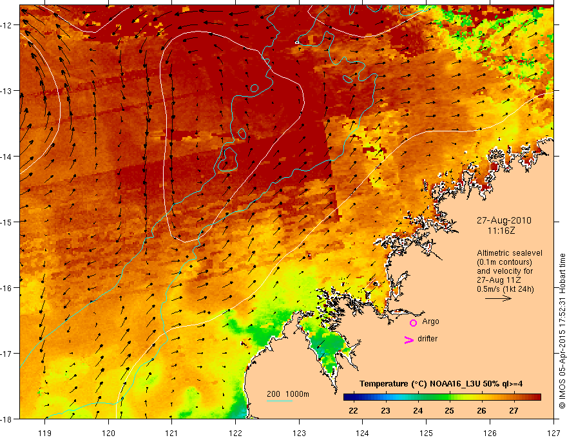Screen dimensions: 567x438
Task: Click the latitude axis label -13
Action: [x=6, y=91]
